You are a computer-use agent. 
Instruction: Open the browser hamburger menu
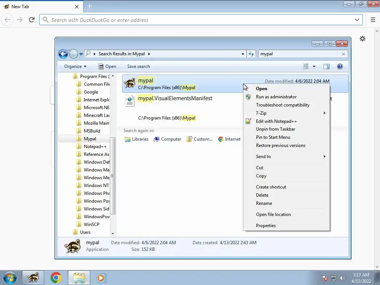coord(373,20)
